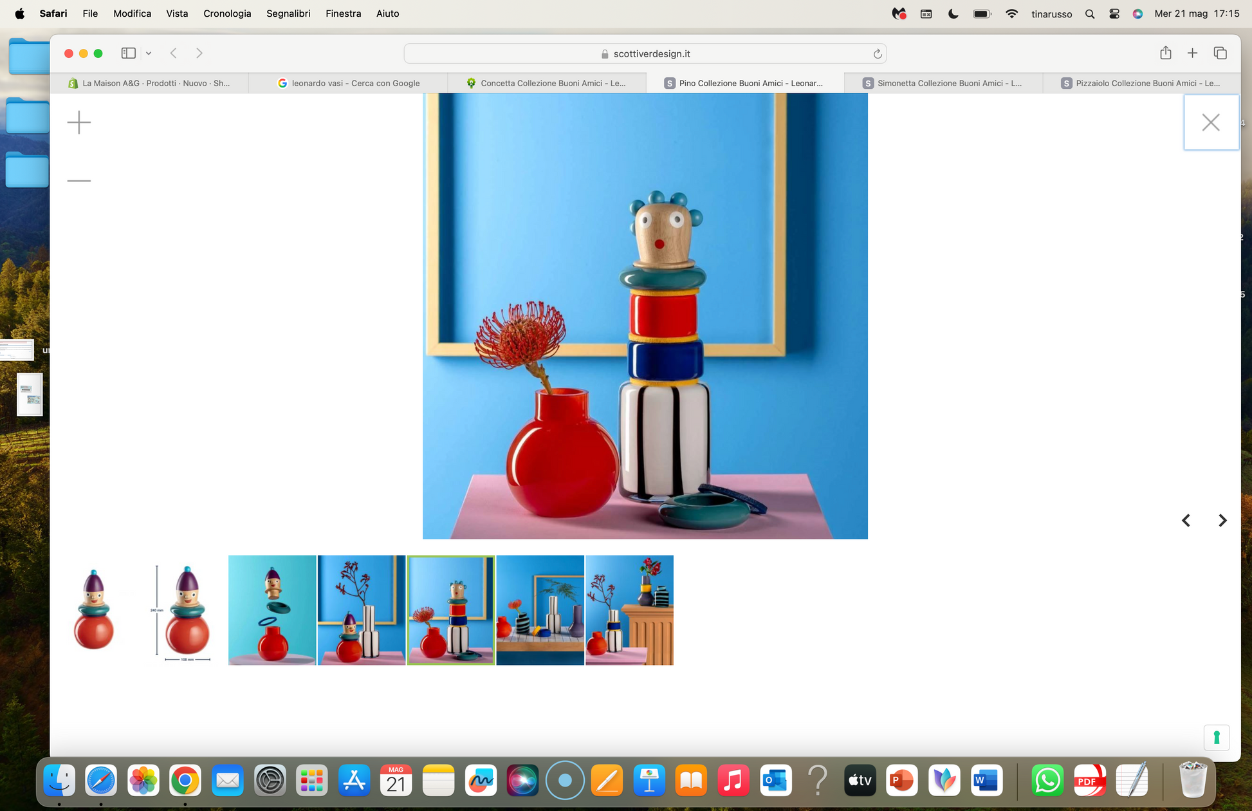This screenshot has height=811, width=1252.
Task: Focus the scottiverdesign.it address bar
Action: (645, 53)
